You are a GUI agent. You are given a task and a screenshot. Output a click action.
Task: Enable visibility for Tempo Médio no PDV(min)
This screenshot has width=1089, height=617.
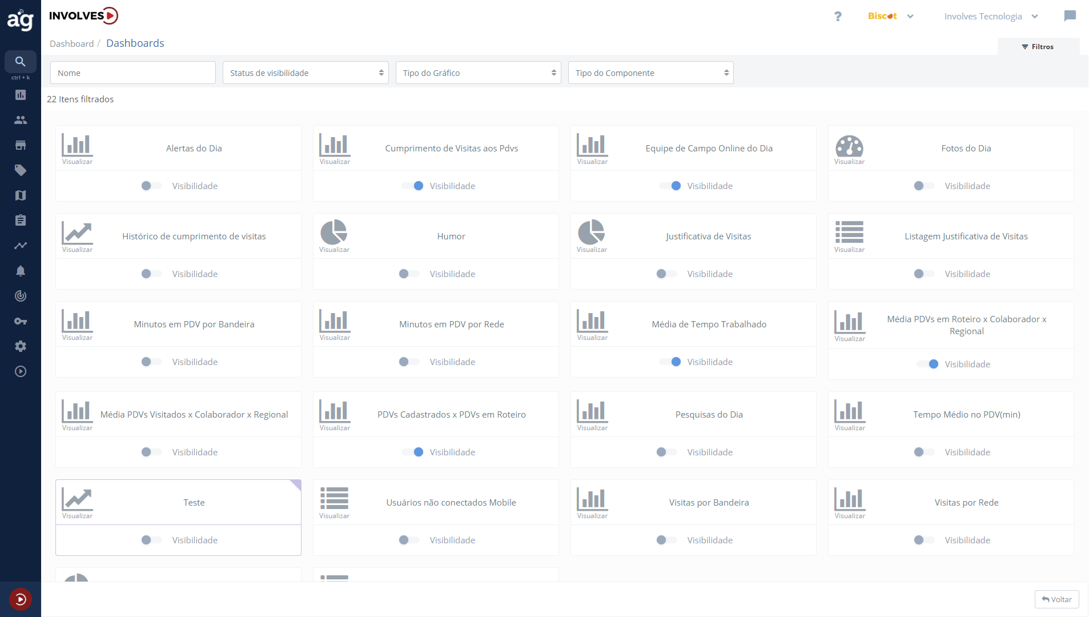pyautogui.click(x=924, y=452)
